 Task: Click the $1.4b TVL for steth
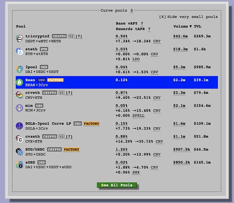[x=200, y=49]
